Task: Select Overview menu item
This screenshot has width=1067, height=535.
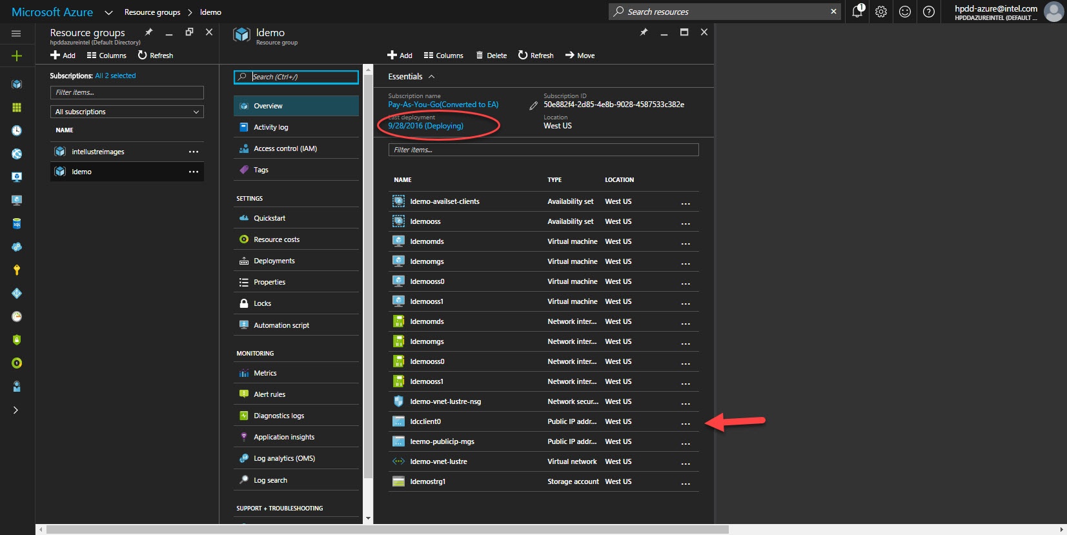Action: [x=296, y=106]
